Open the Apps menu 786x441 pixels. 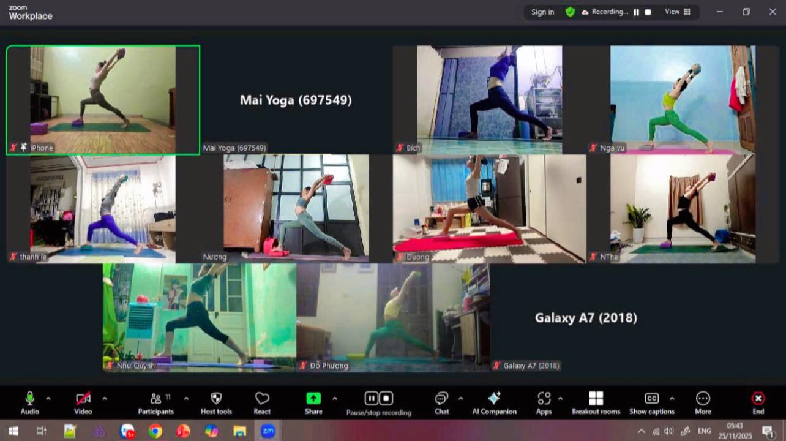tap(544, 399)
